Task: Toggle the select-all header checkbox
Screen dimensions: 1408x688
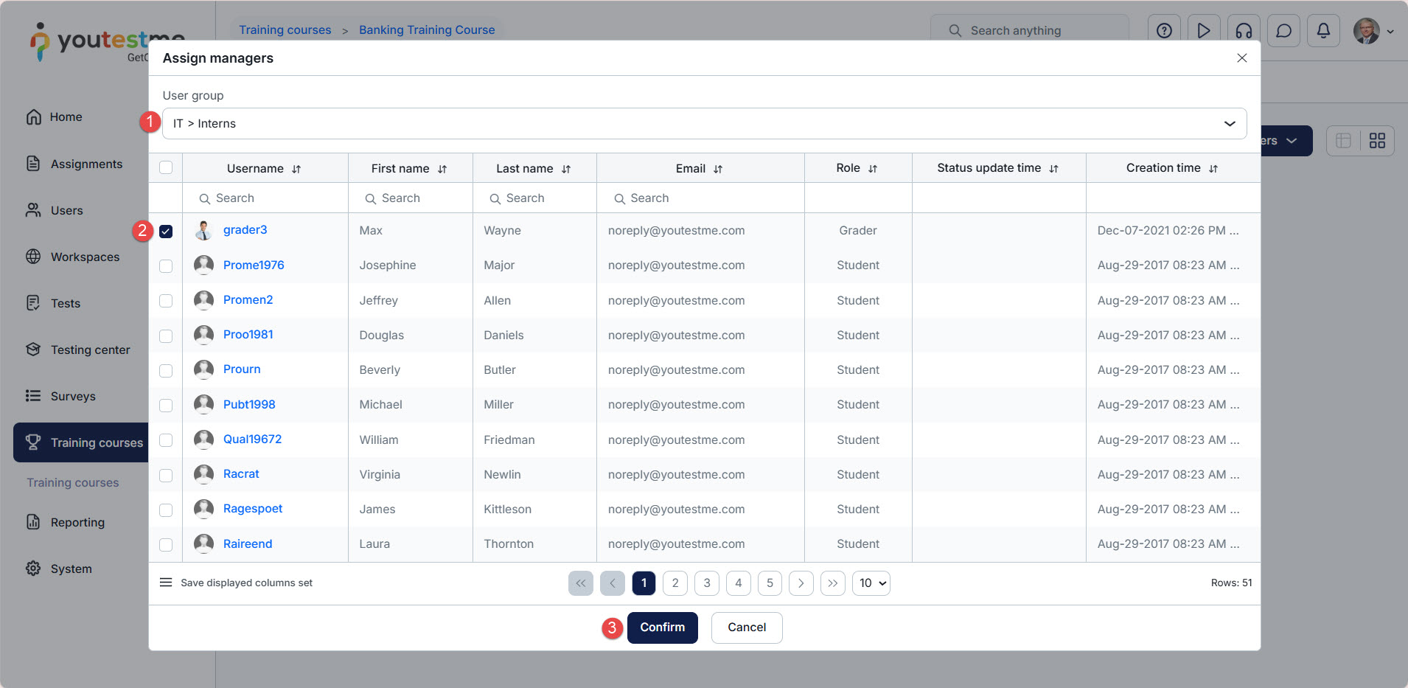Action: point(166,168)
